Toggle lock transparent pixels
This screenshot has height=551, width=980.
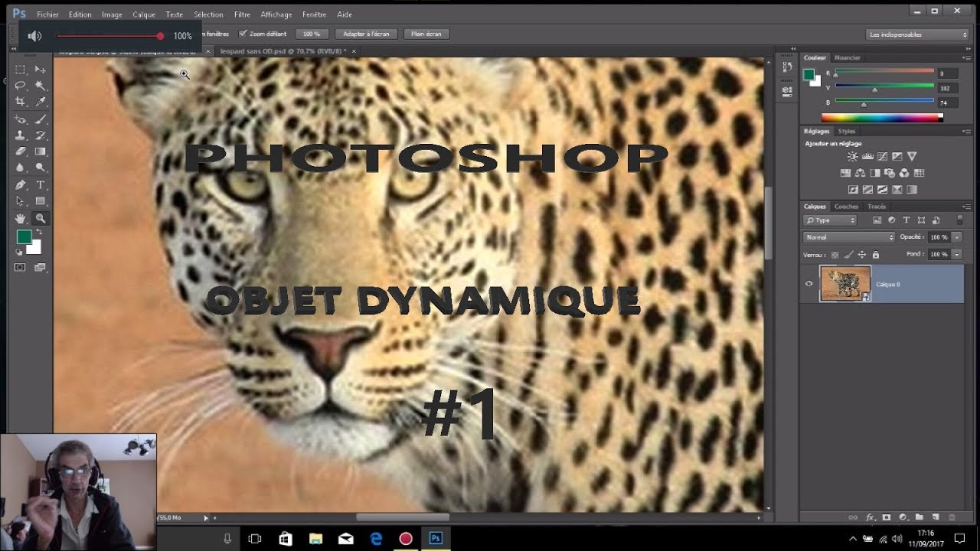click(835, 254)
